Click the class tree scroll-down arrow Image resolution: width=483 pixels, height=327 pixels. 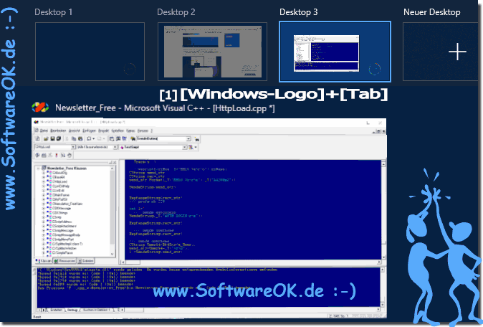click(x=112, y=255)
